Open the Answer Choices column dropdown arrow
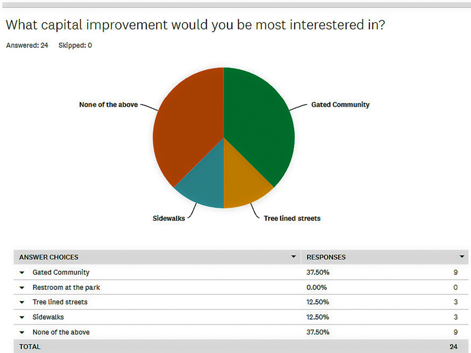The height and width of the screenshot is (353, 471). pyautogui.click(x=293, y=257)
